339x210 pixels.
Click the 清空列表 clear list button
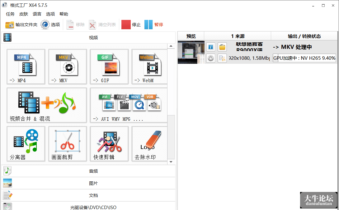pyautogui.click(x=102, y=25)
